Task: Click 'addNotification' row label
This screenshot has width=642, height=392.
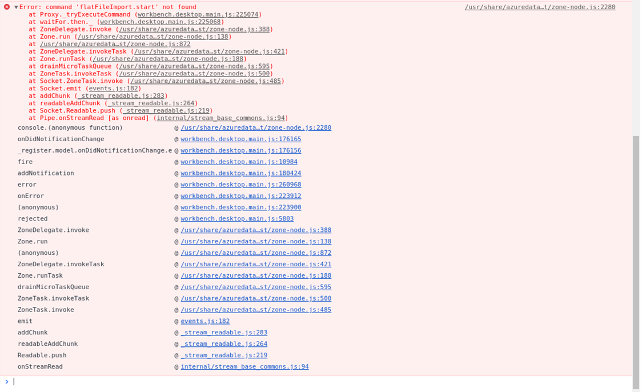Action: click(x=46, y=173)
